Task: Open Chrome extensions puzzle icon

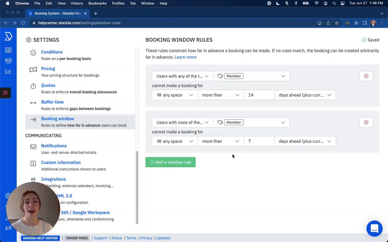Action: pos(356,23)
